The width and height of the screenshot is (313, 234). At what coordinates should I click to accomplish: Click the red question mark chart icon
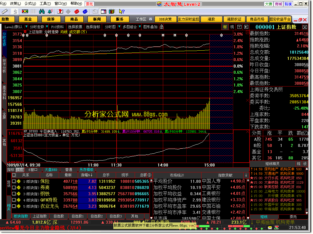[60, 12]
